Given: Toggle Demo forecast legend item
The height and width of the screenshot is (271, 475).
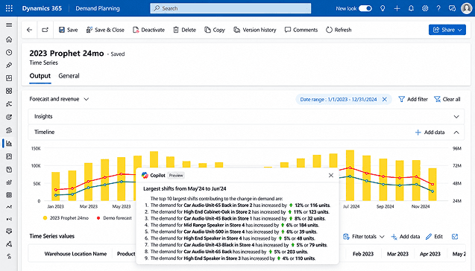Looking at the screenshot, I should [x=114, y=218].
